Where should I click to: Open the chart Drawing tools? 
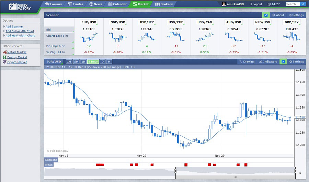coord(247,62)
